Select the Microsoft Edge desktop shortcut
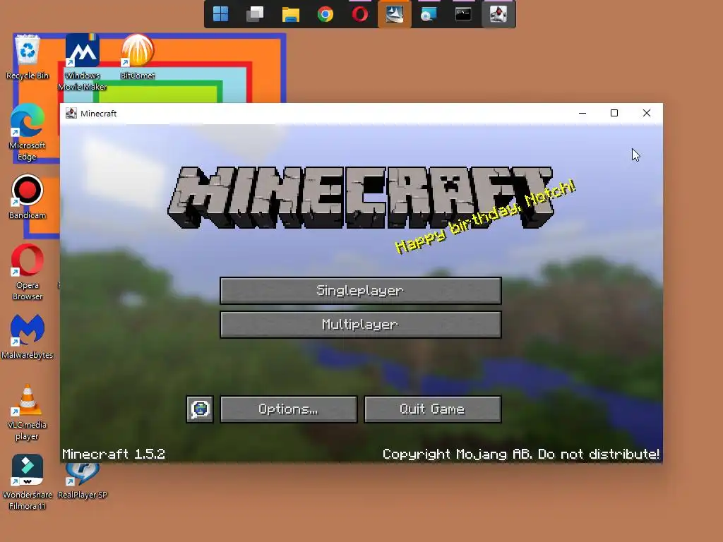723x542 pixels. point(28,133)
